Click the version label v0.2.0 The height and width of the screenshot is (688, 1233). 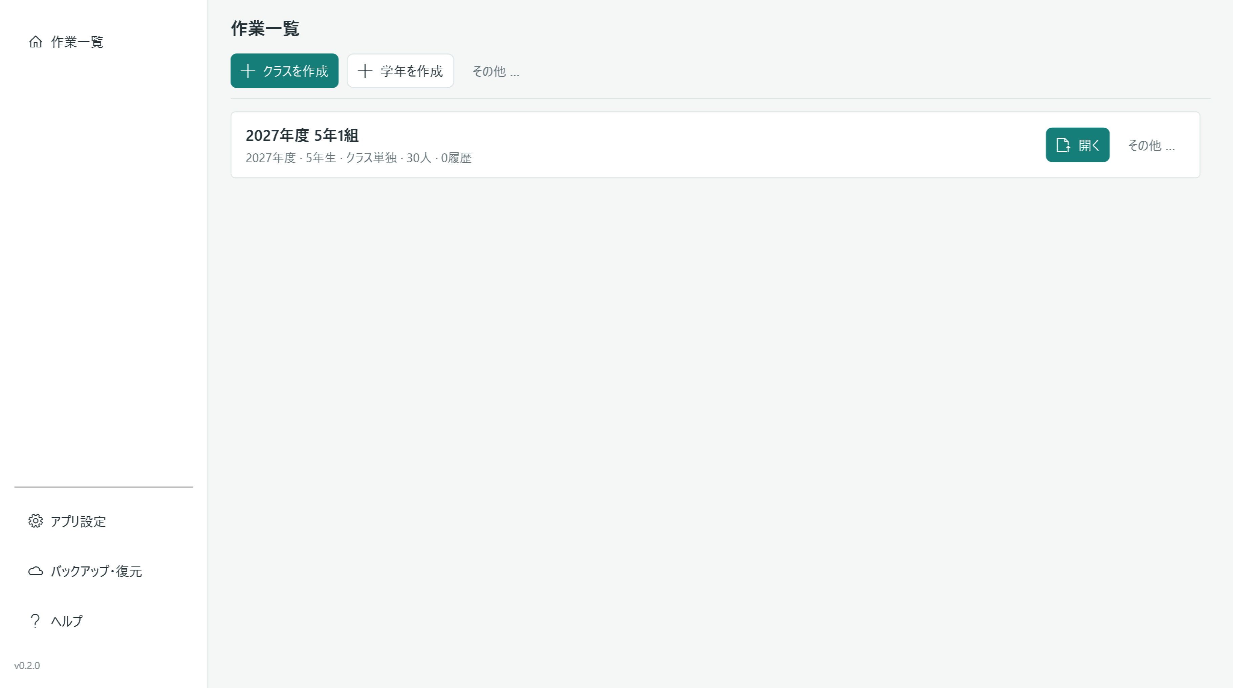click(27, 666)
